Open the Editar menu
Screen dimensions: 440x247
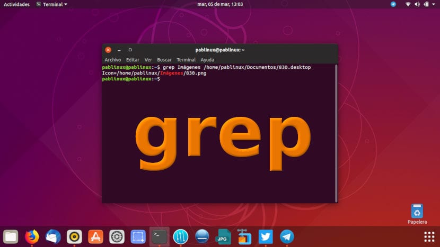(x=133, y=60)
